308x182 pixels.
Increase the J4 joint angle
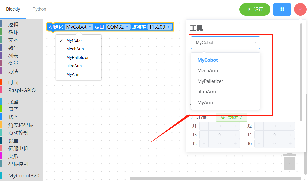(290, 135)
